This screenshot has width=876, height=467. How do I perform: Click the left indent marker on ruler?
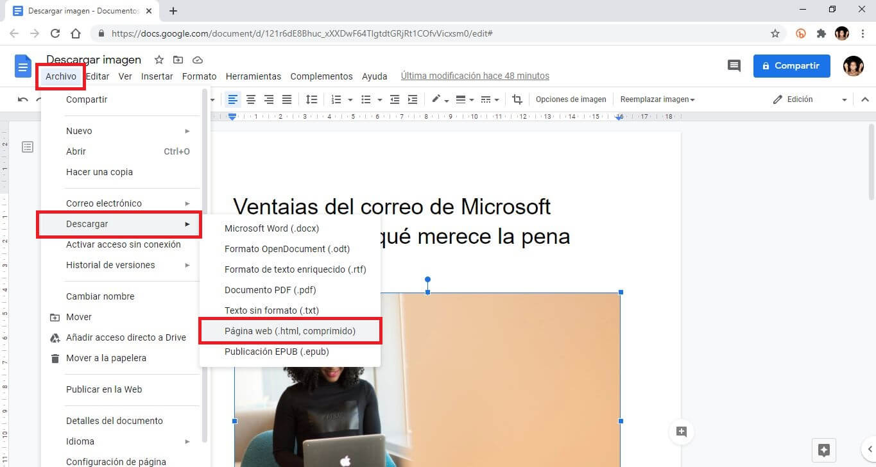click(232, 117)
